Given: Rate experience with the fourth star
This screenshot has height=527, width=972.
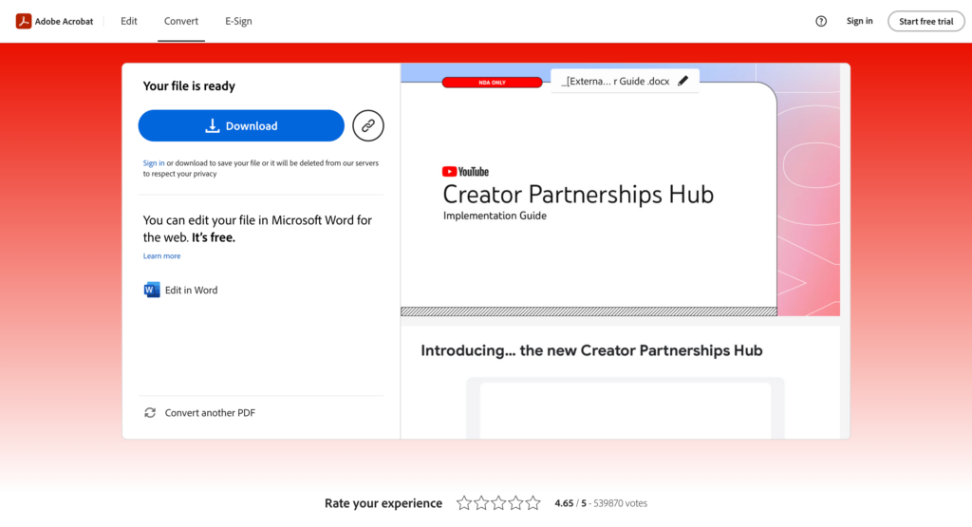Looking at the screenshot, I should coord(515,503).
